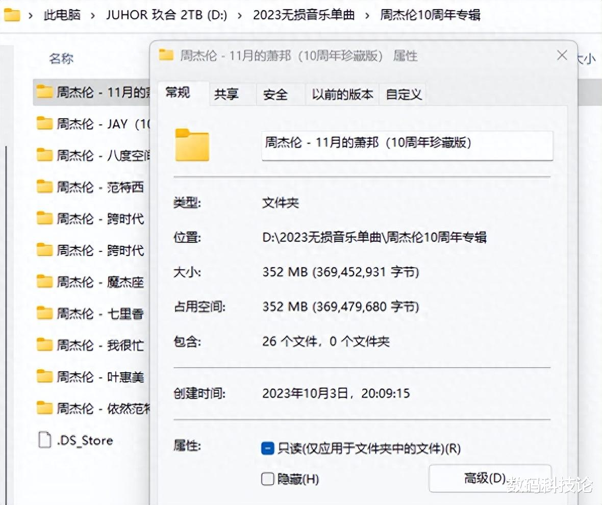Click folder icon in properties title bar
This screenshot has height=505, width=602.
pos(166,55)
